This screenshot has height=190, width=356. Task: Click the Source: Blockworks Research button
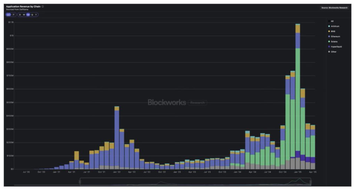(334, 8)
